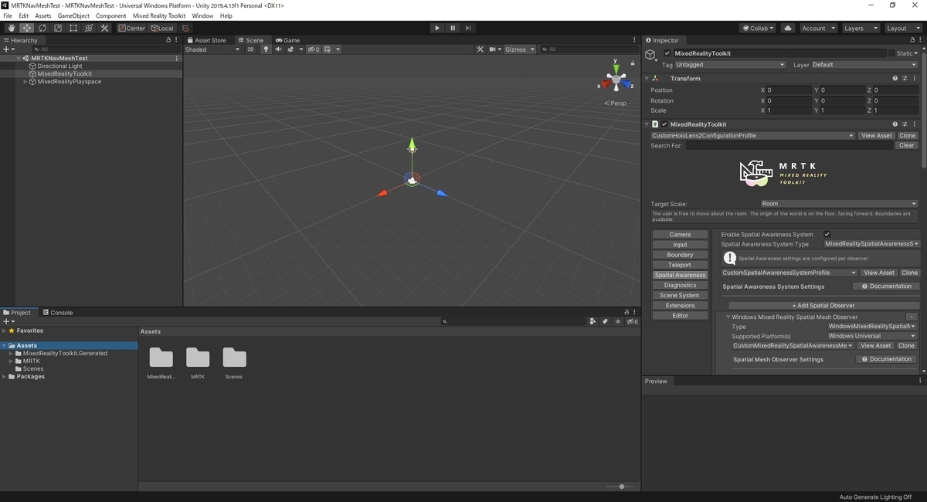Viewport: 927px width, 502px height.
Task: Open Target Scale Room dropdown
Action: (838, 204)
